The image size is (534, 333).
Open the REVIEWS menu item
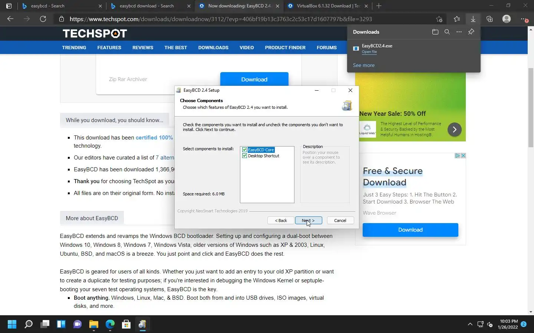tap(143, 48)
